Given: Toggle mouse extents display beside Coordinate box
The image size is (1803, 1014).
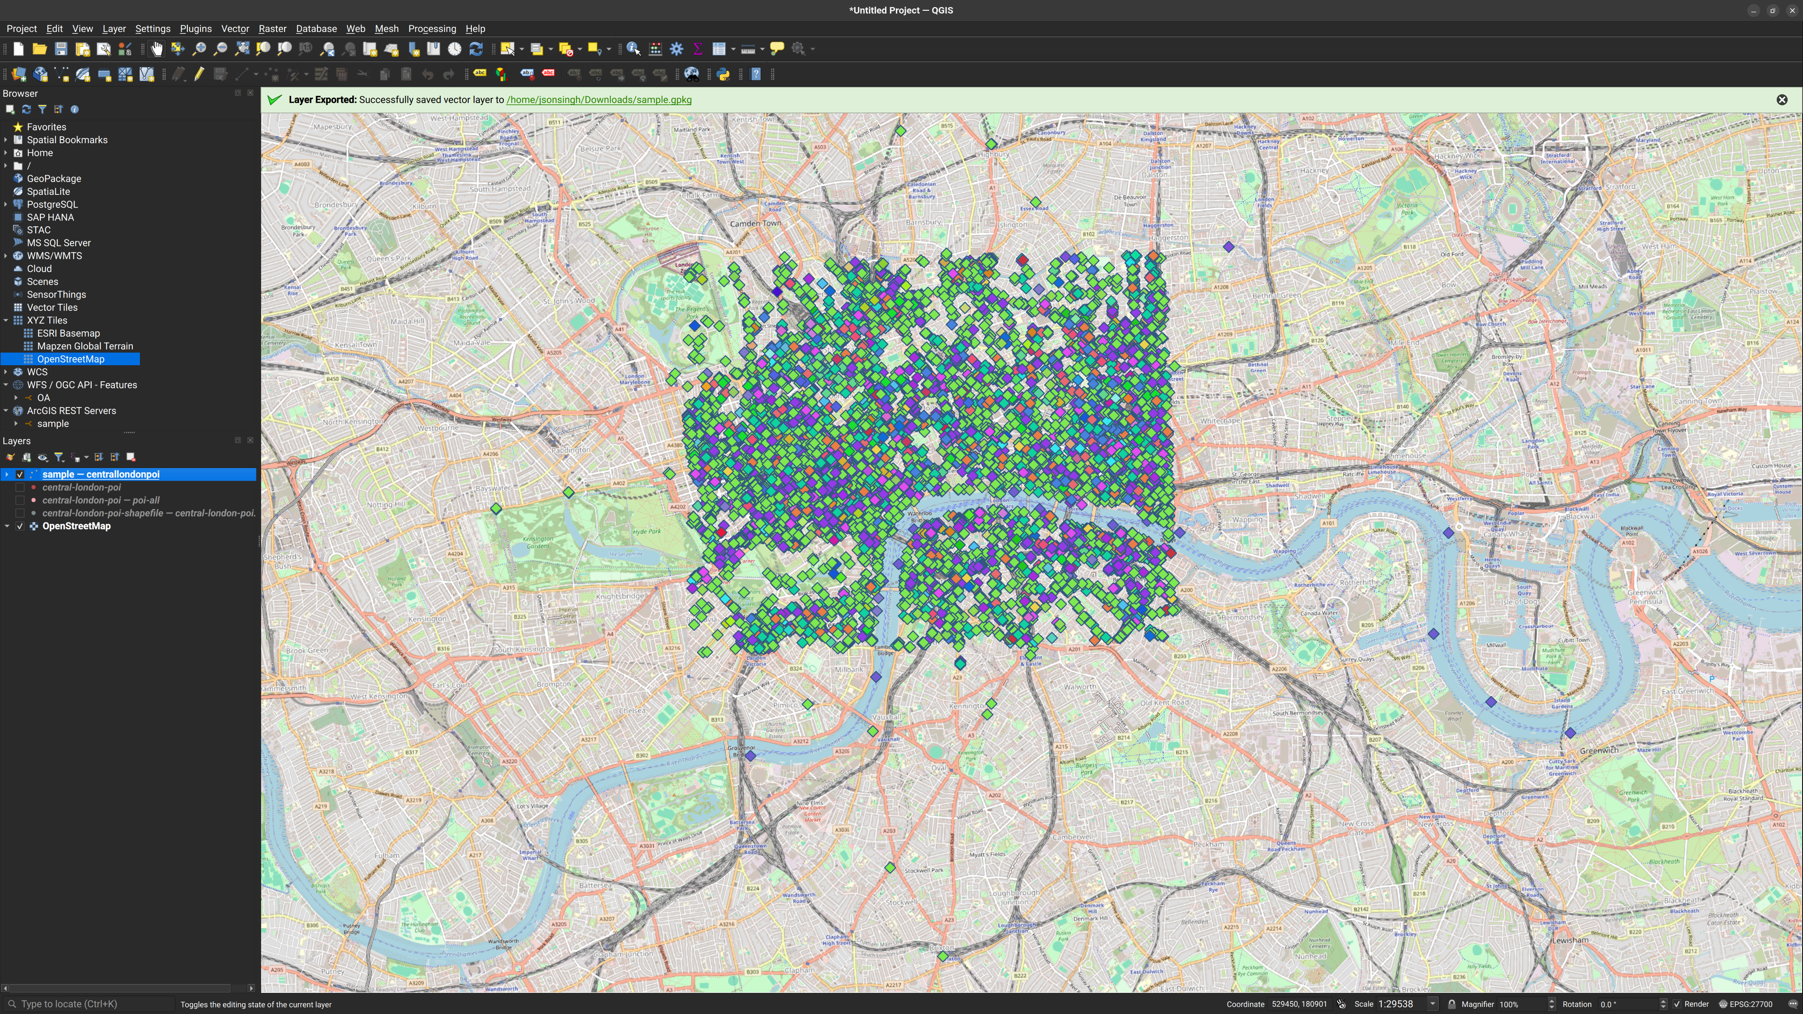Looking at the screenshot, I should [x=1341, y=1004].
